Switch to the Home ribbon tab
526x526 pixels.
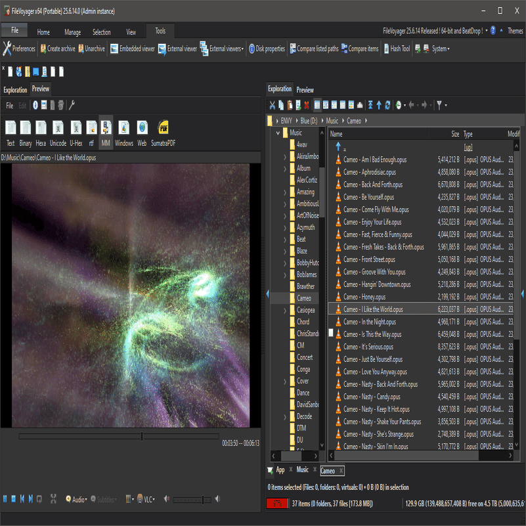coord(43,32)
